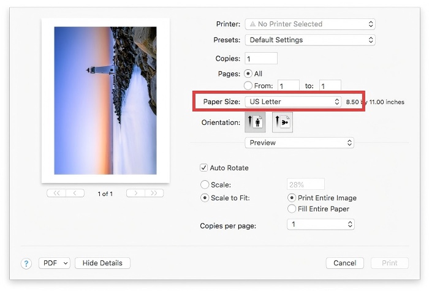Open the Printer dropdown
The height and width of the screenshot is (291, 429).
[310, 24]
